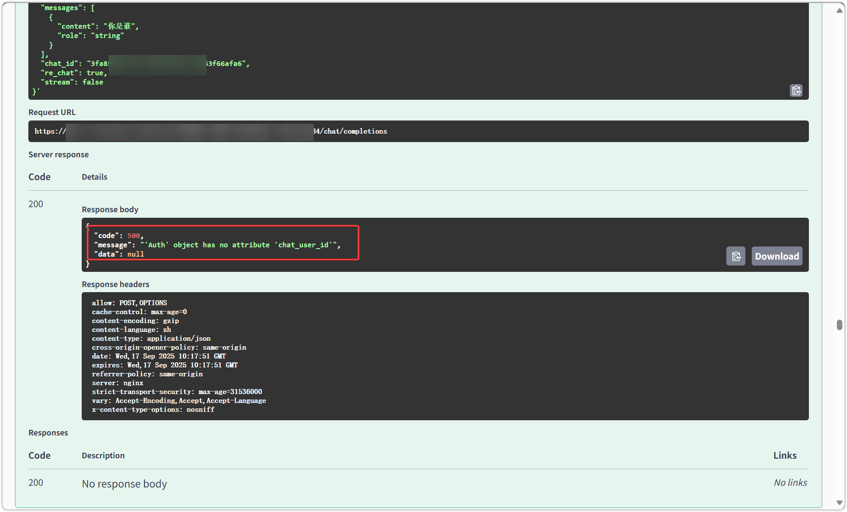The height and width of the screenshot is (512, 847).
Task: Click the Response headers label
Action: (116, 285)
